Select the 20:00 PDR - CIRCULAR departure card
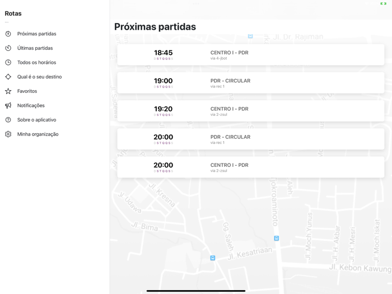Image resolution: width=392 pixels, height=294 pixels. 251,139
